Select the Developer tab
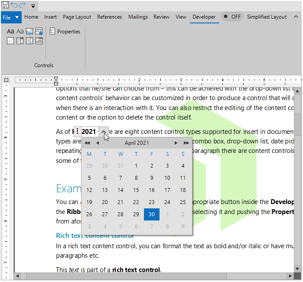This screenshot has height=282, width=303. point(204,17)
